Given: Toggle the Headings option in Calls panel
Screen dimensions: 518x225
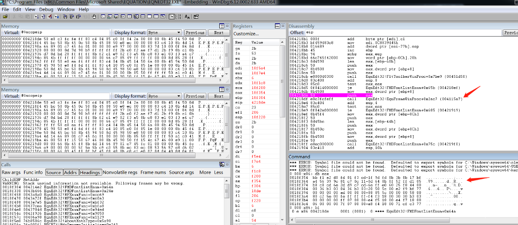Looking at the screenshot, I should [90, 172].
